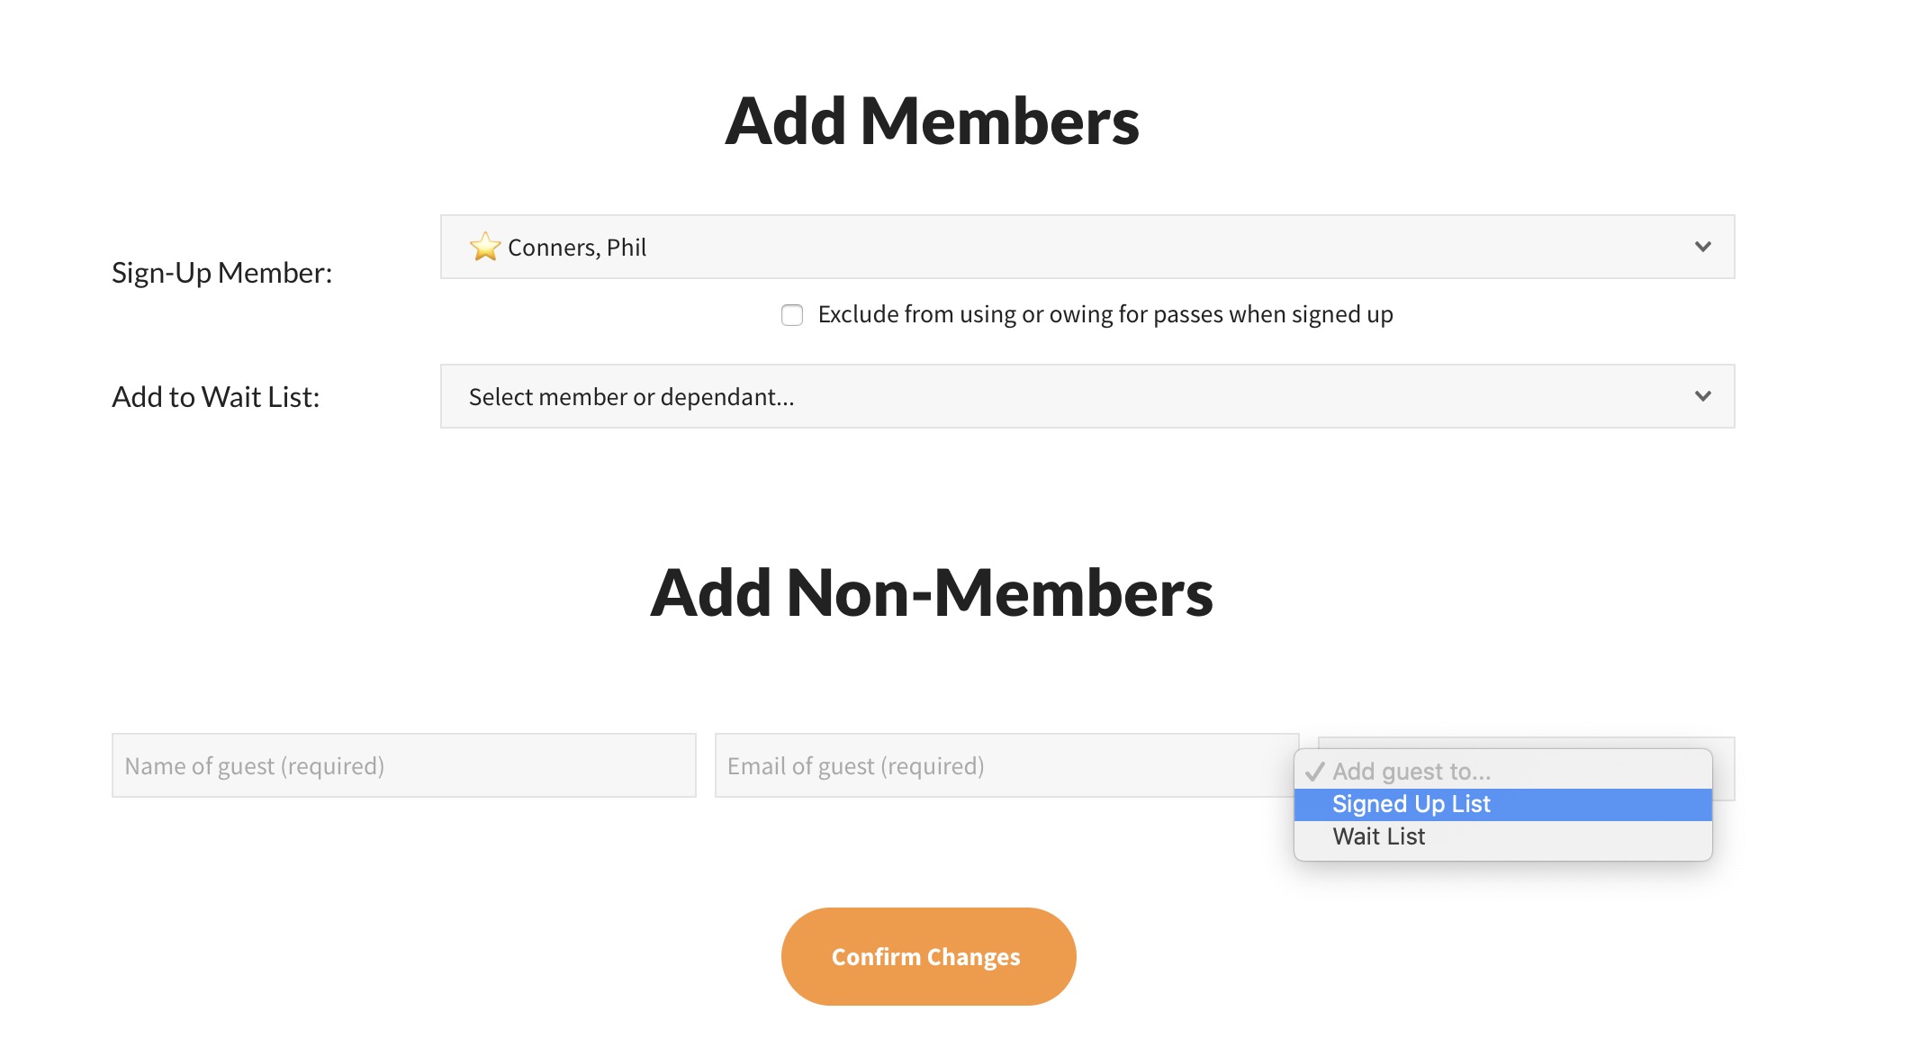Click the chevron arrow on Wait List selector

1702,396
